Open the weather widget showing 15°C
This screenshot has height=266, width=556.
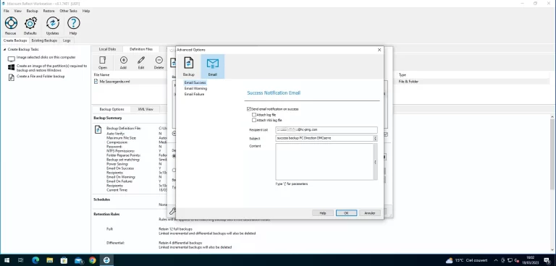point(466,260)
